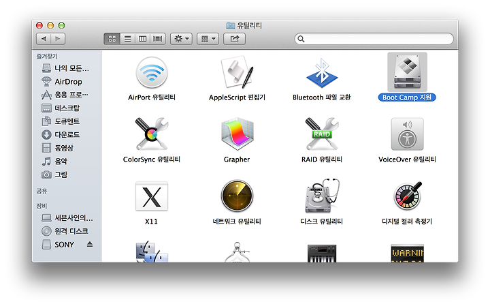Image resolution: width=490 pixels, height=306 pixels.
Task: Eject the SONY drive
Action: click(90, 244)
